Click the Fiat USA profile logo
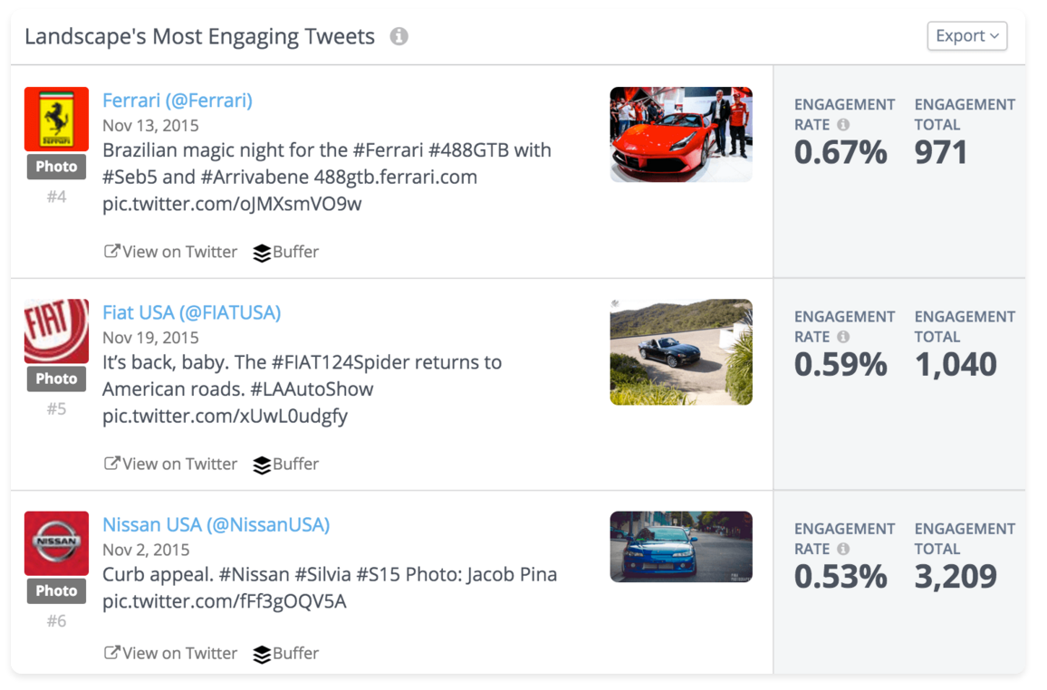 tap(57, 331)
